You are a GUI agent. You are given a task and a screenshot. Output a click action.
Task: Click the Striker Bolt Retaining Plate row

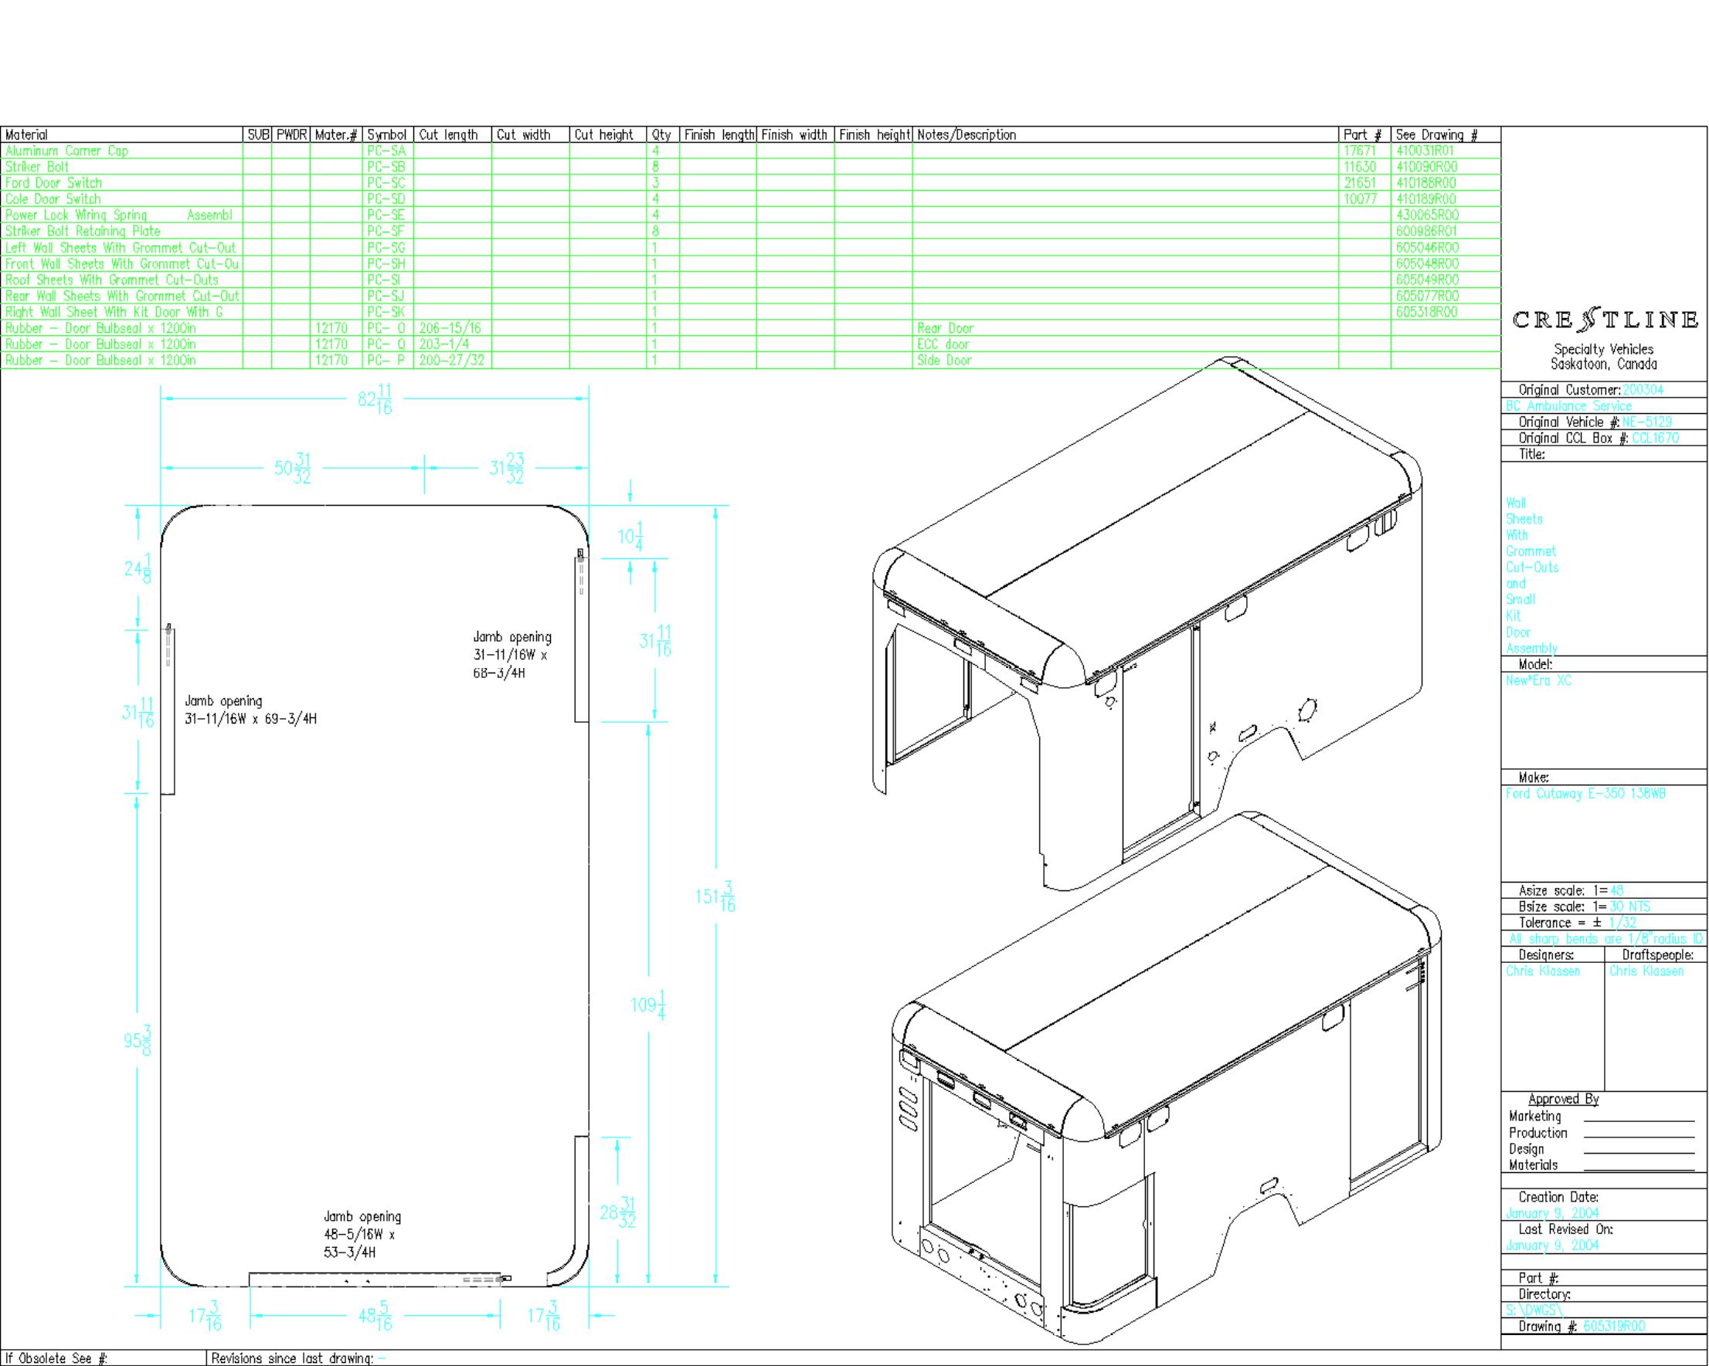tap(83, 232)
